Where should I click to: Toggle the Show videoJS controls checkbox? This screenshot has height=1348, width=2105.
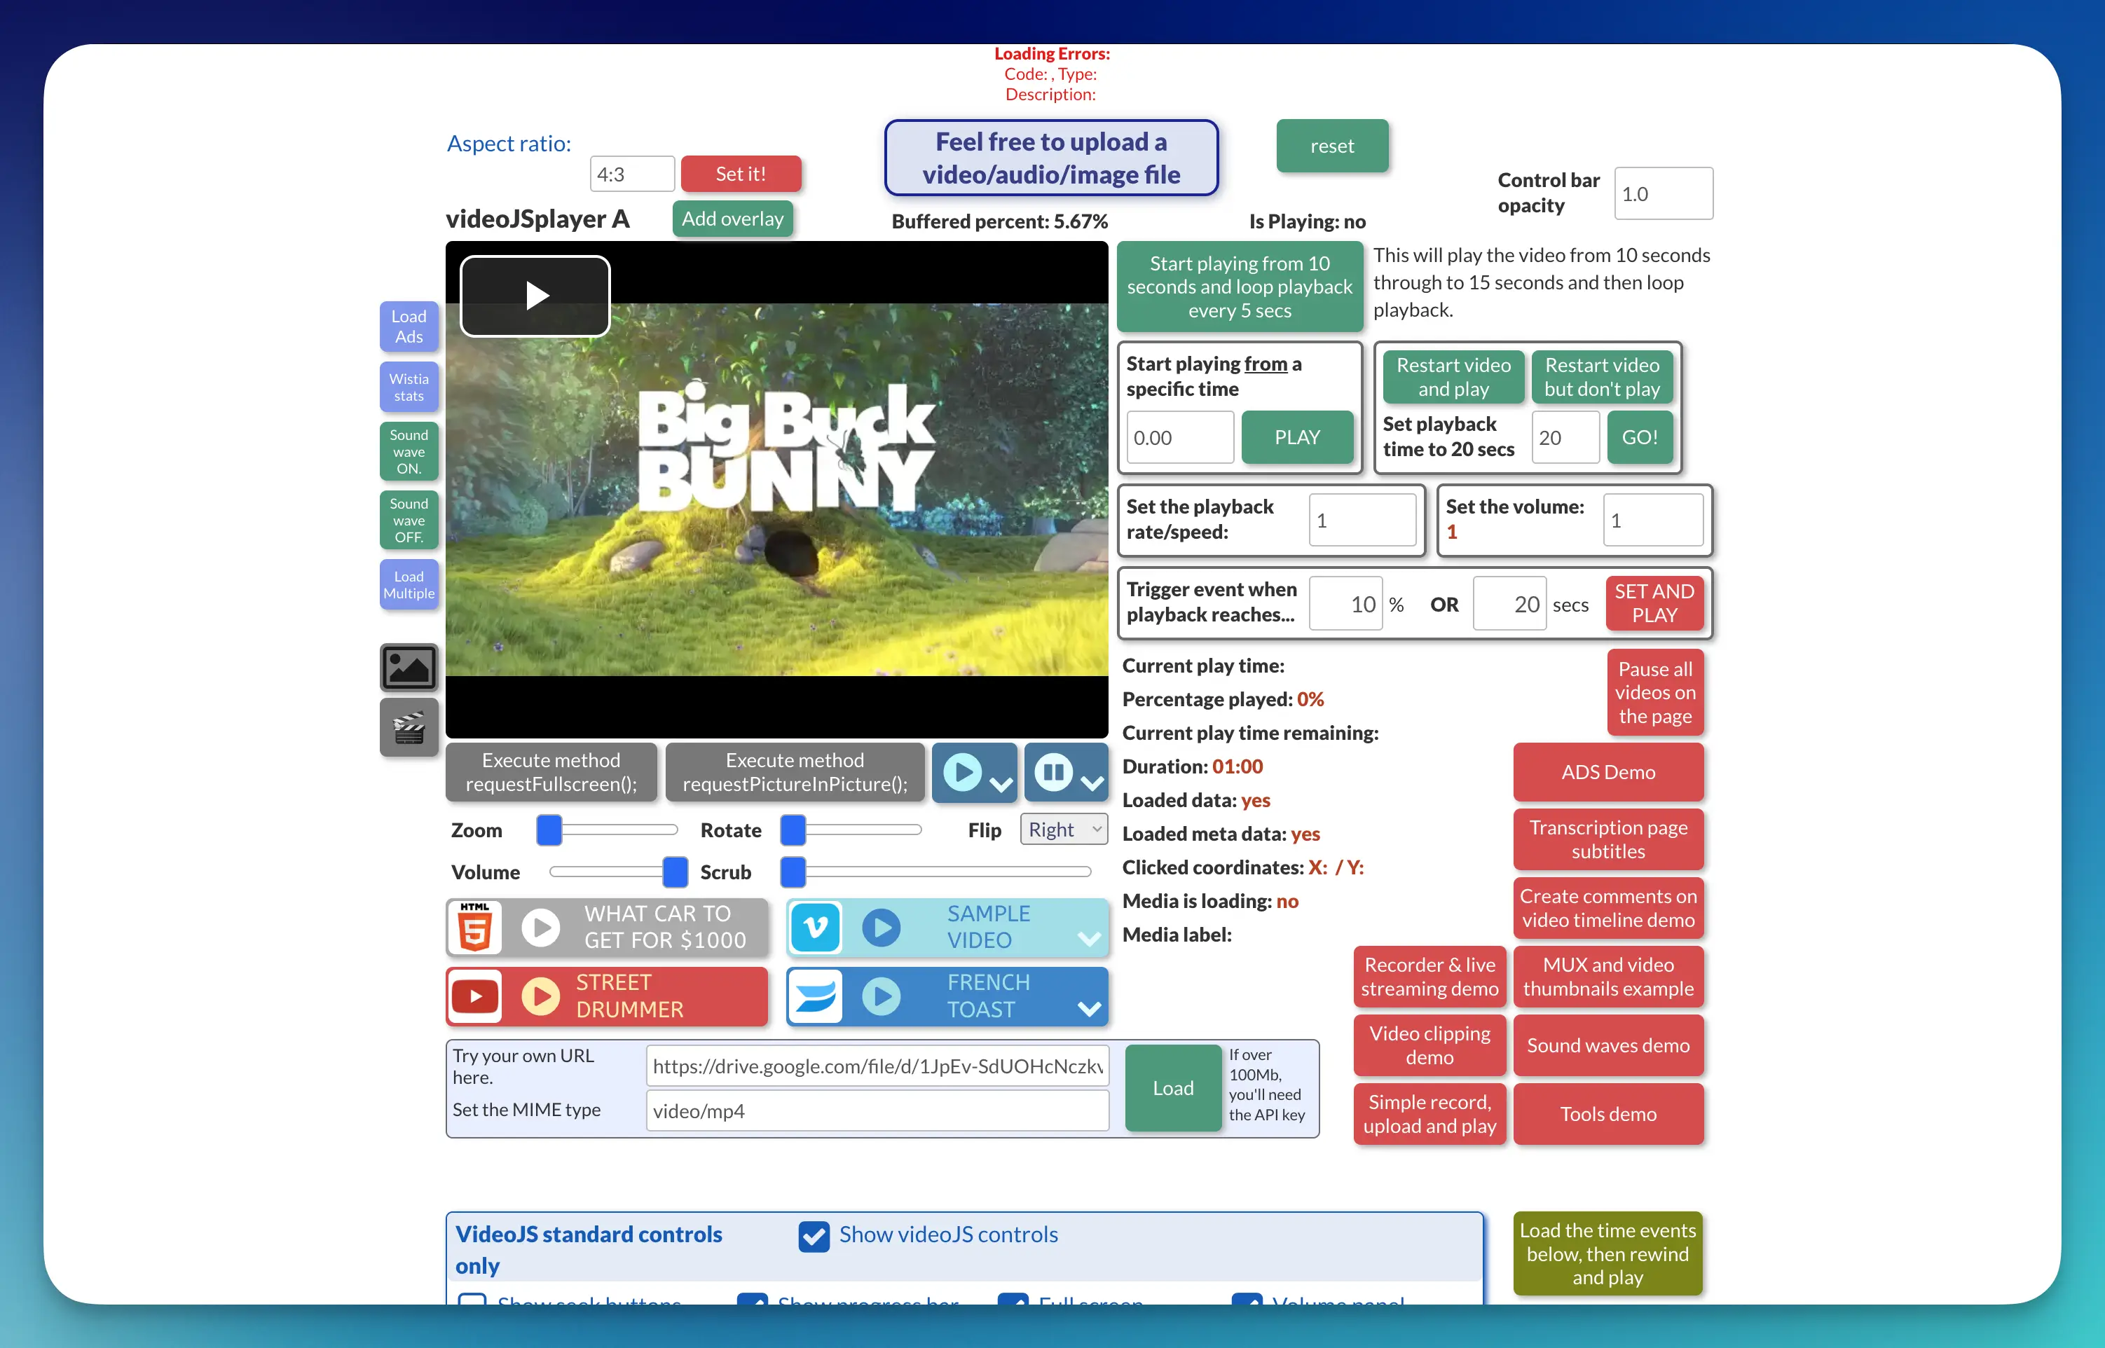(814, 1235)
